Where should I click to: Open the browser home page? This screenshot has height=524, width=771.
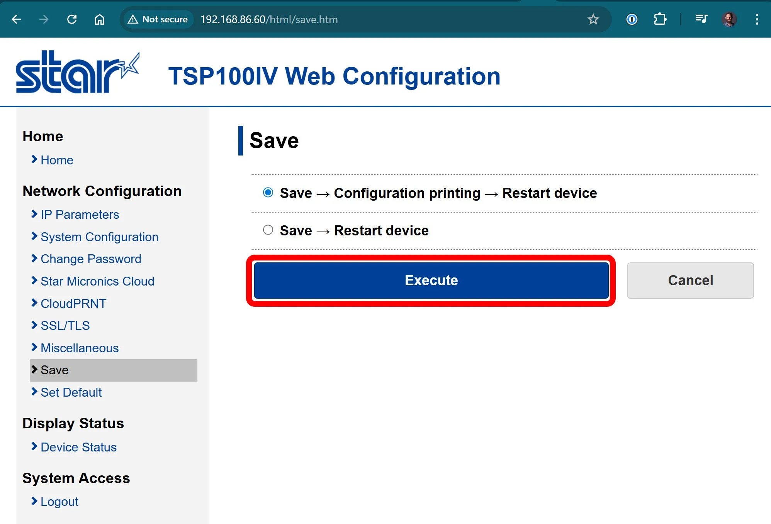[x=100, y=19]
